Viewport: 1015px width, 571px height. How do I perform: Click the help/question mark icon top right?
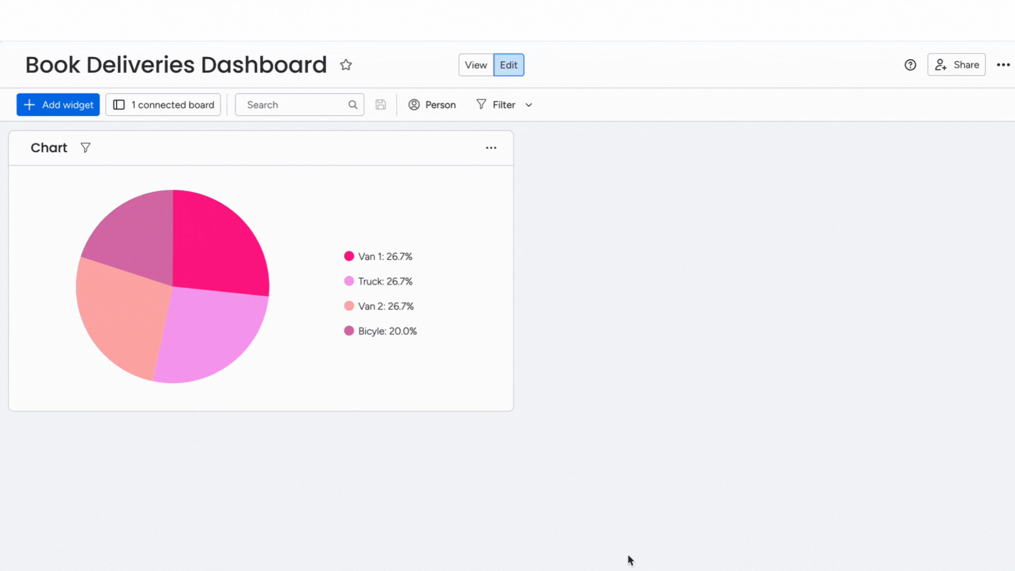click(x=910, y=64)
